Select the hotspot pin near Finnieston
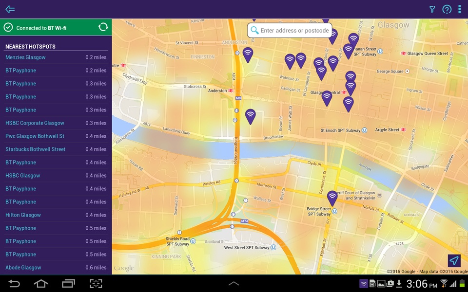This screenshot has width=468, height=292. tap(248, 55)
